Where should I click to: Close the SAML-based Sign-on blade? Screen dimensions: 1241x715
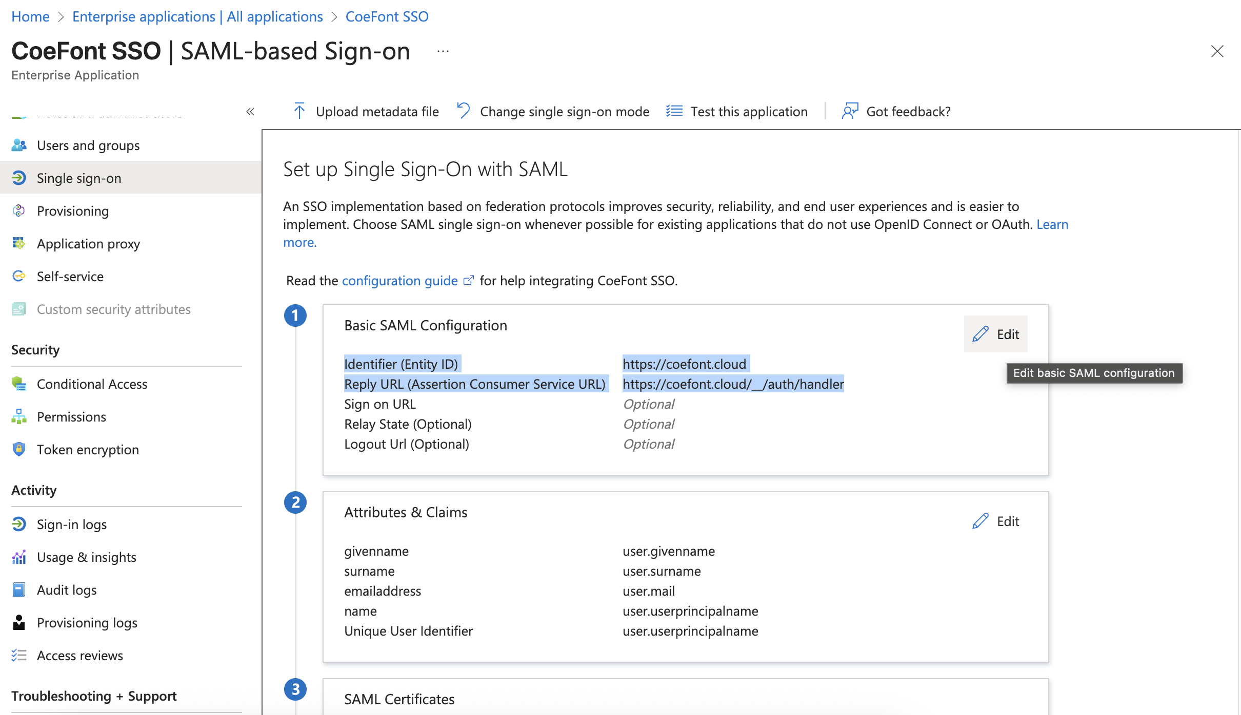[1217, 51]
